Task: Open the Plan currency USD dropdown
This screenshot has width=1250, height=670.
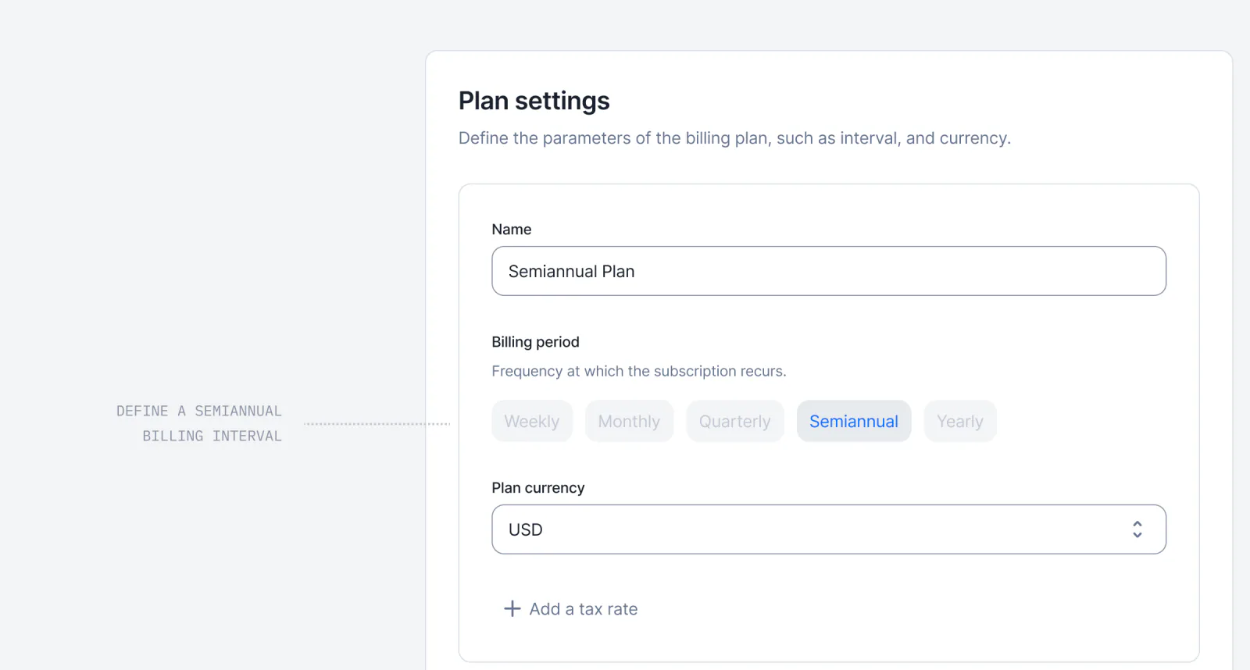Action: click(x=829, y=529)
